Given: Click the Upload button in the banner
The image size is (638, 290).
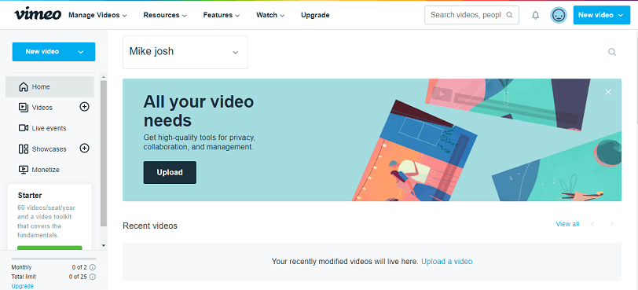Looking at the screenshot, I should [x=170, y=172].
